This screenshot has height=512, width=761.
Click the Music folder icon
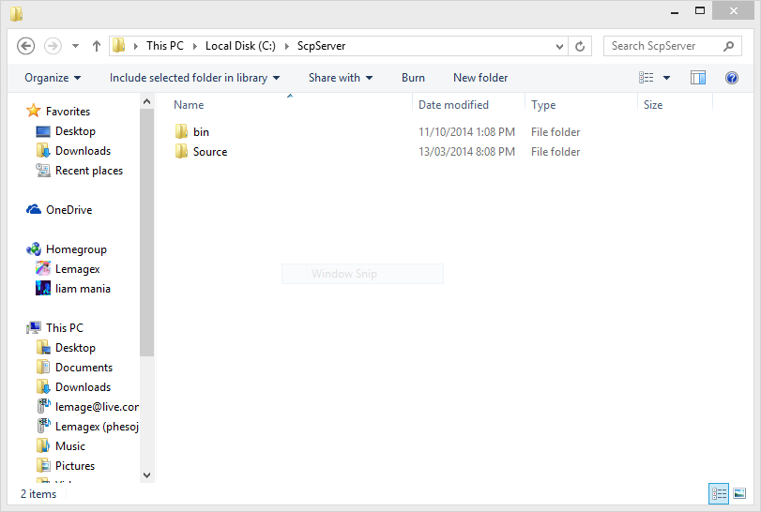coord(43,445)
